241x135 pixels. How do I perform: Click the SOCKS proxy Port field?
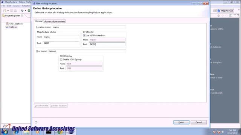(84, 68)
